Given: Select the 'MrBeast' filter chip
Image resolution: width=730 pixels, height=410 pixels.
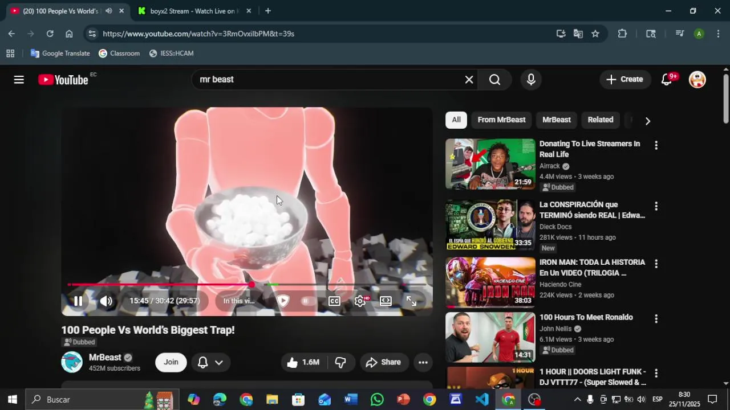Looking at the screenshot, I should click(557, 120).
